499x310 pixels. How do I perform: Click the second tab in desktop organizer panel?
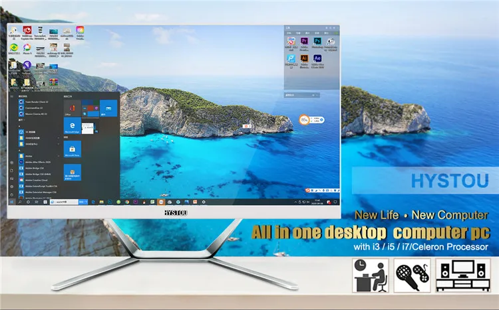(298, 33)
